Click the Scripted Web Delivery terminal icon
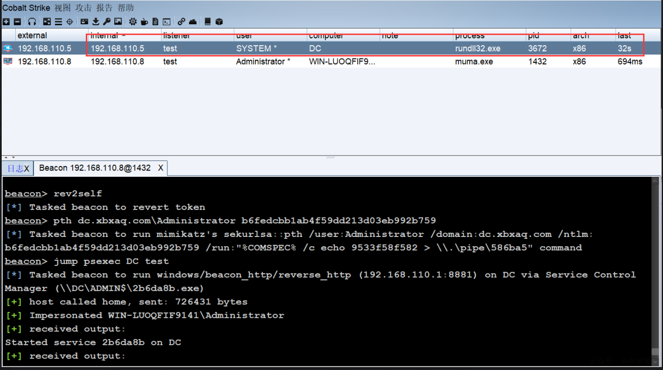 point(166,22)
